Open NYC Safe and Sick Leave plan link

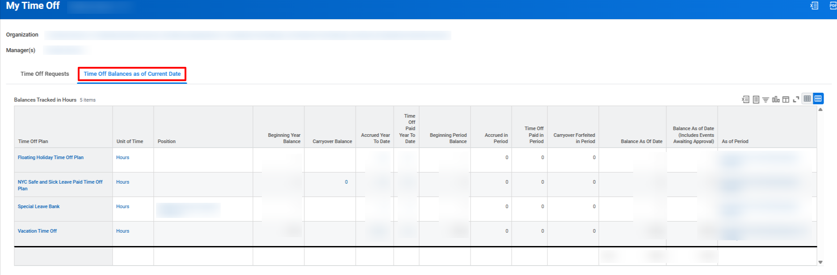60,185
